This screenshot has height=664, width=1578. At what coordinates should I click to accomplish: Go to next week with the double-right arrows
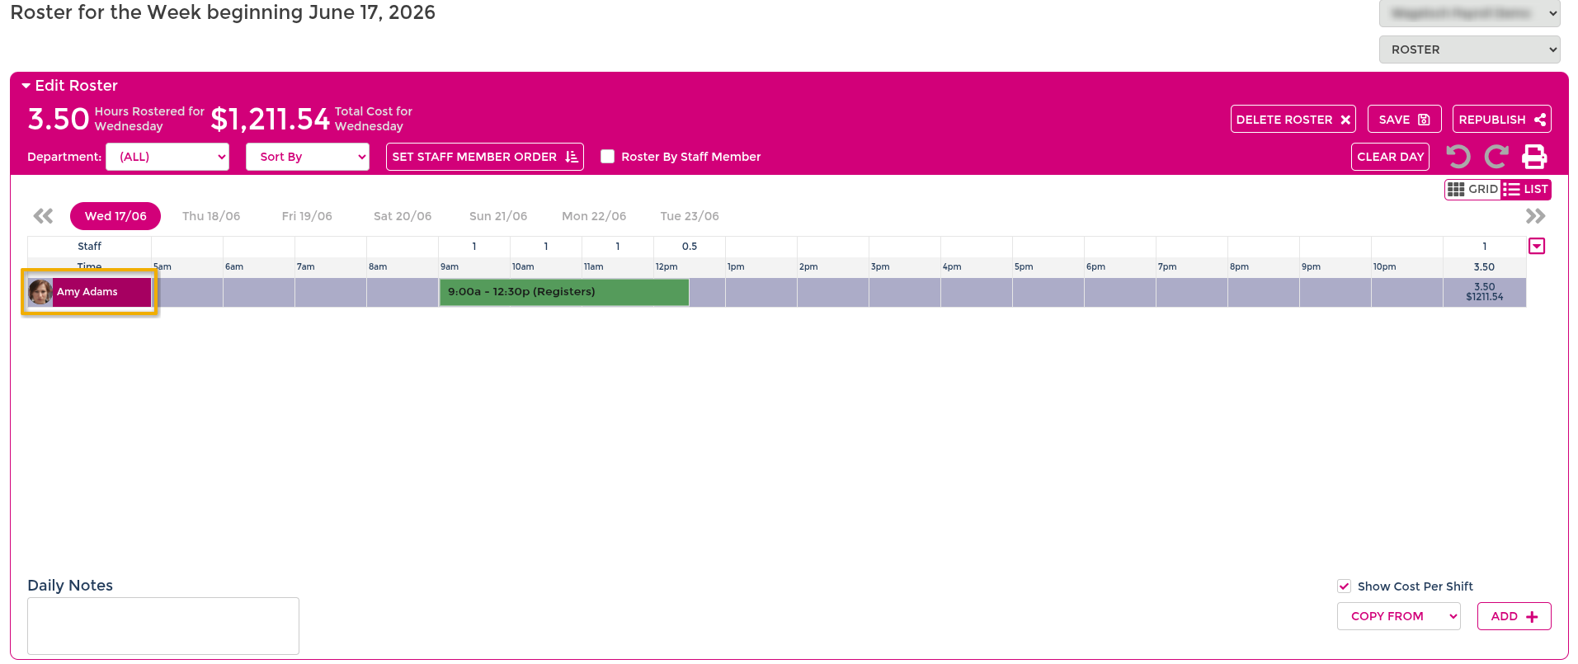click(1535, 216)
